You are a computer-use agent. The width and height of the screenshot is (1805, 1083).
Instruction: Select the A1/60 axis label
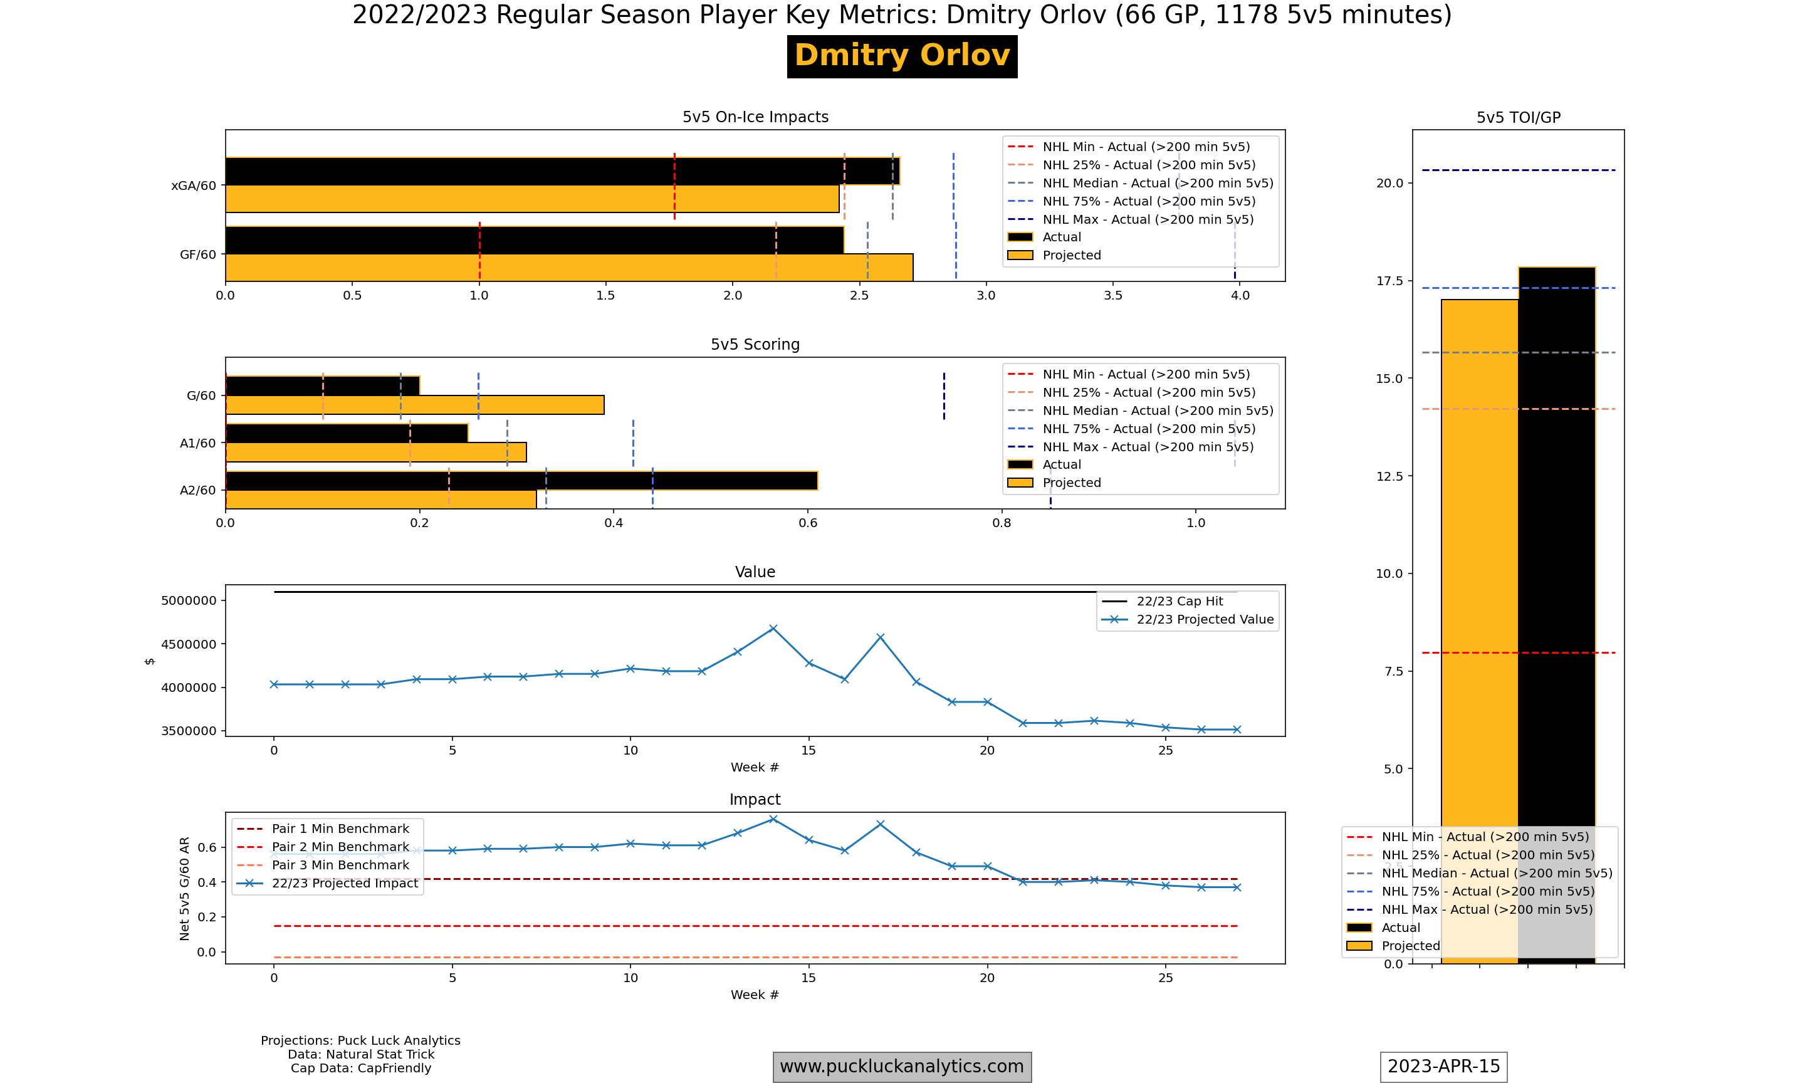click(x=197, y=443)
